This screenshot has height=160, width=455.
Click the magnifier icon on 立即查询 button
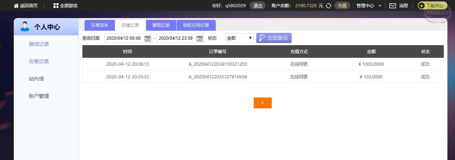click(262, 38)
